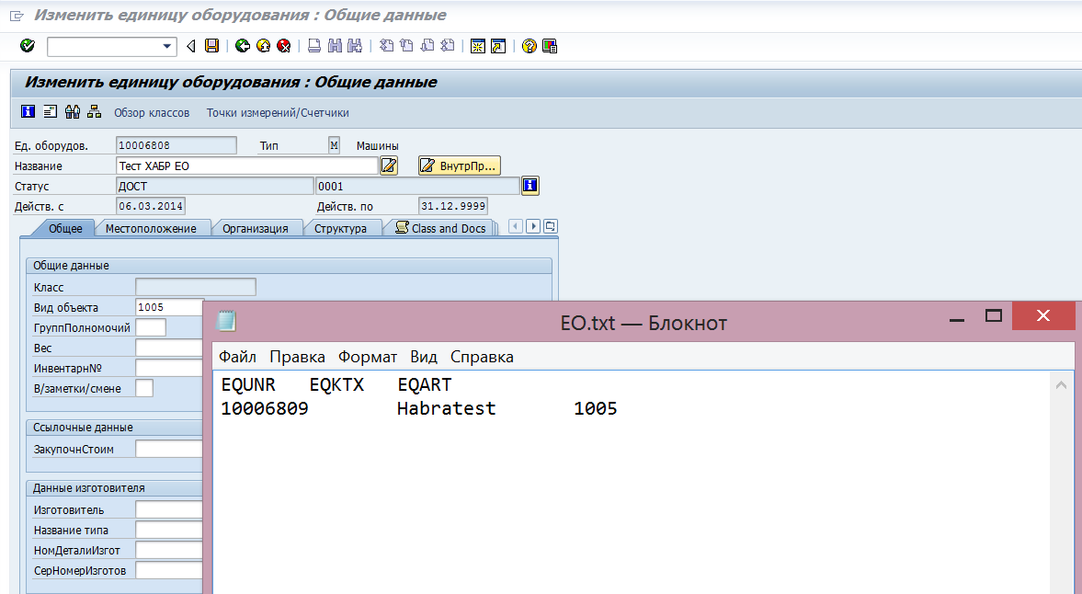Open the yellow Help question mark icon
Image resolution: width=1082 pixels, height=594 pixels.
click(x=530, y=46)
